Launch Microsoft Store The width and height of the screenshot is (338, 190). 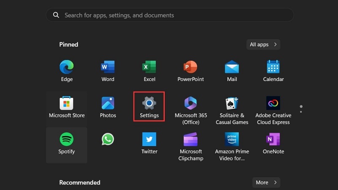67,103
